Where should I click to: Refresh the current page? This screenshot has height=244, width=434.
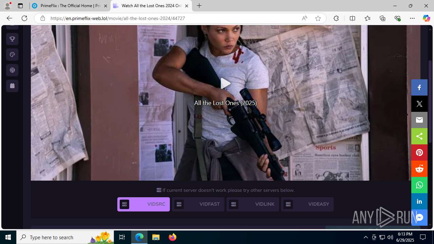coord(24,18)
